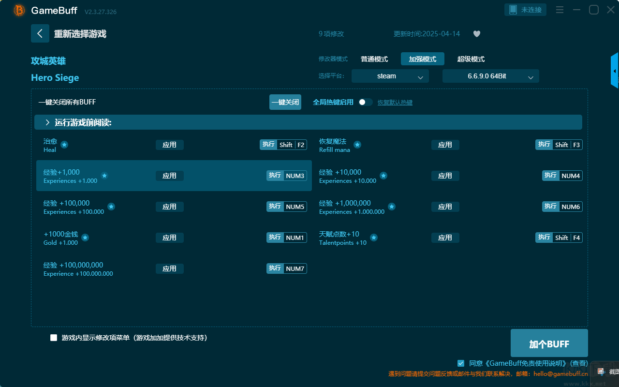Check the in-game modifier menu checkbox
619x387 pixels.
(54, 338)
